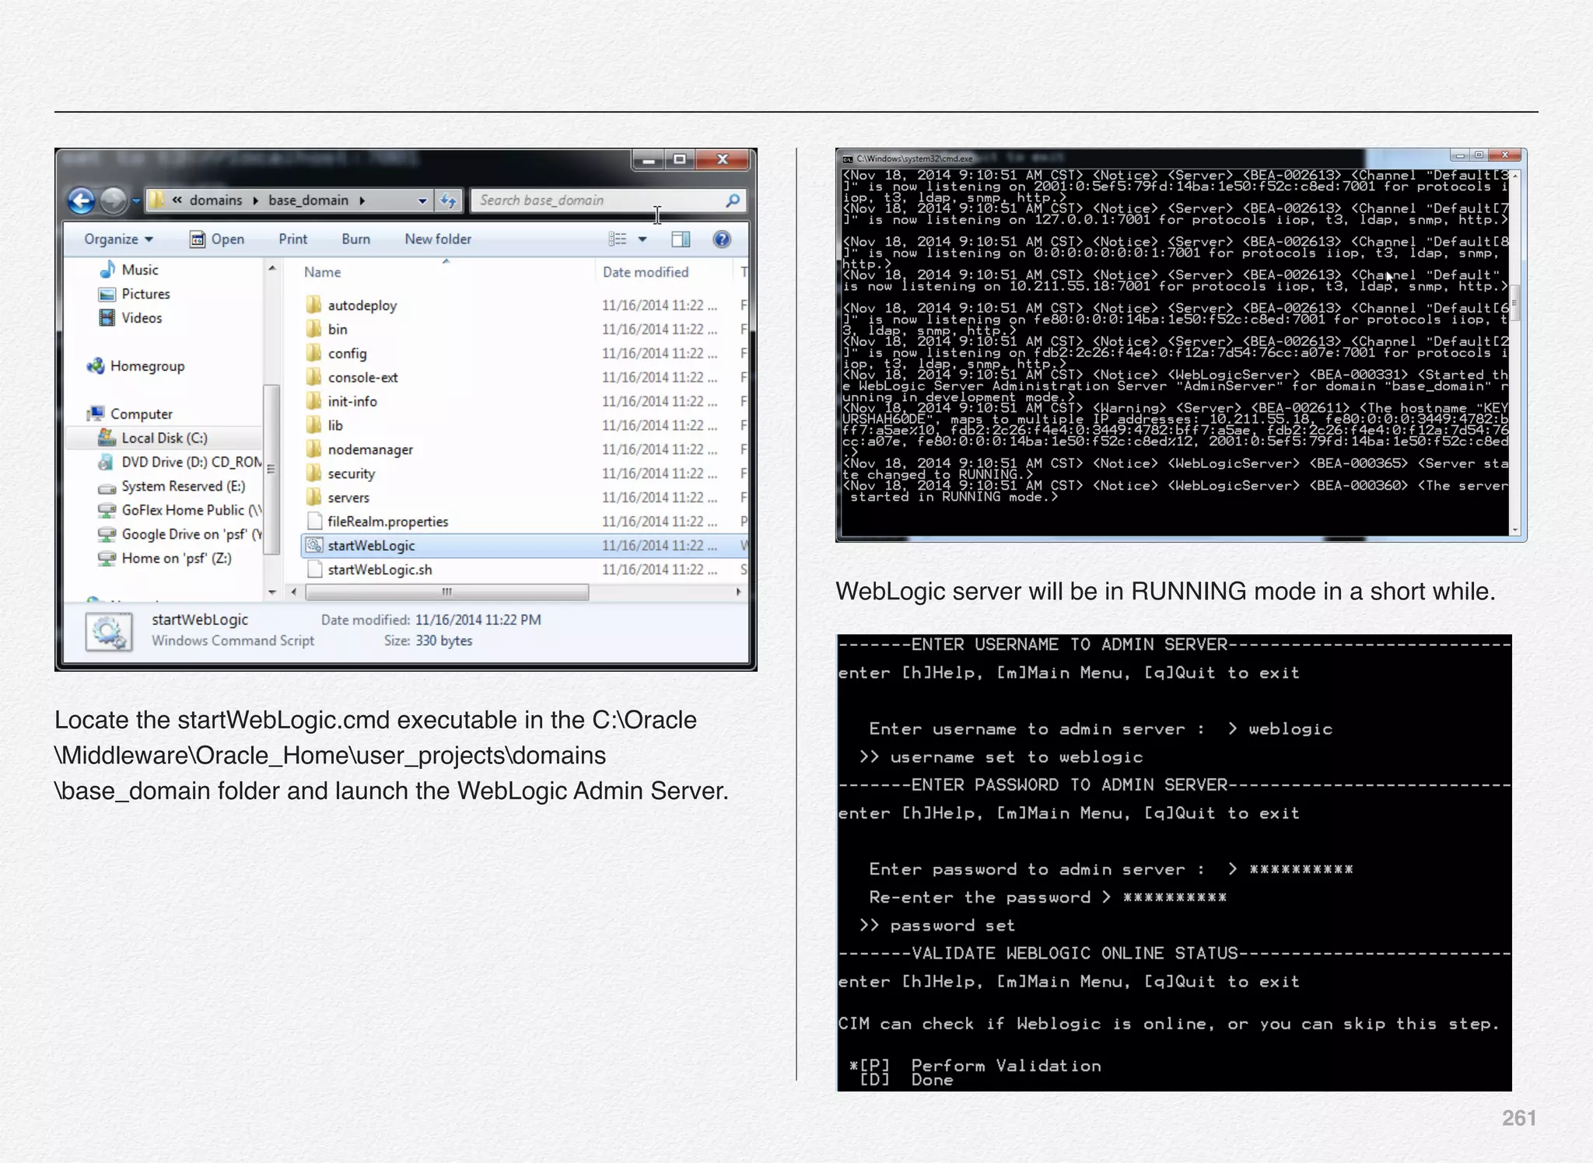
Task: Select Local Disk (C:) drive
Action: [x=153, y=438]
